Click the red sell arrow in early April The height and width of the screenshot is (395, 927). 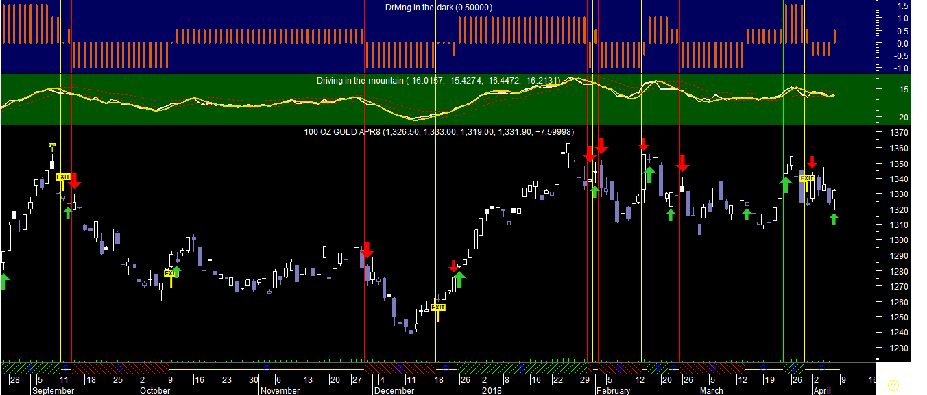coord(812,162)
